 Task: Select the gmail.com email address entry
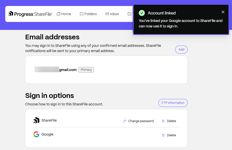[56, 70]
